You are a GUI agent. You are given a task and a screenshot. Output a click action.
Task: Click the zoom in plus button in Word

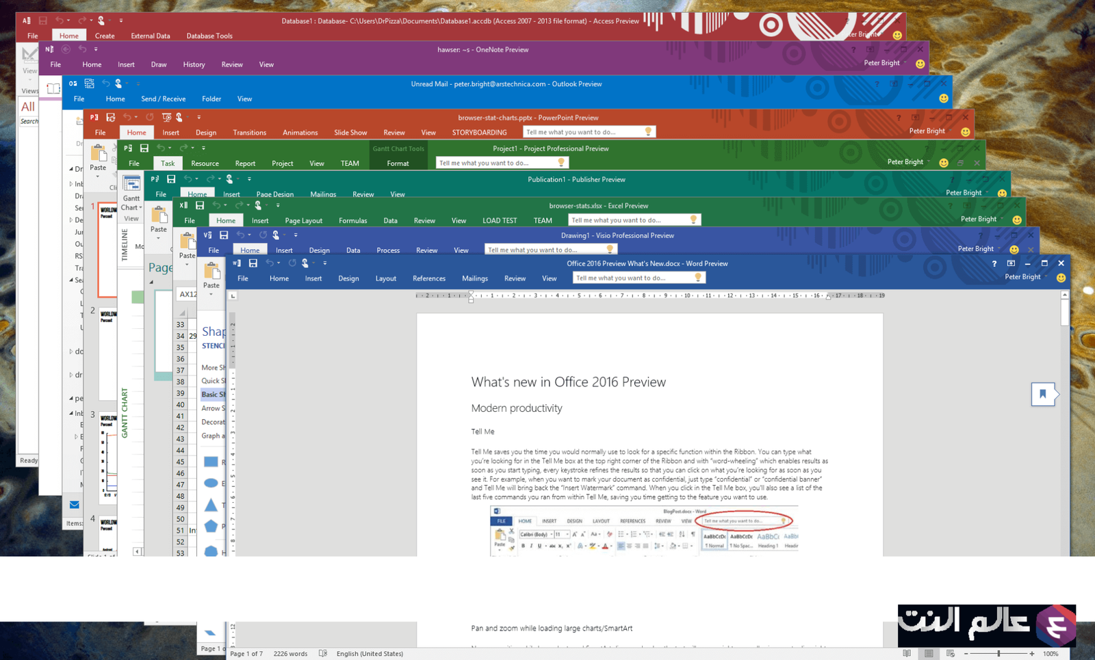click(1032, 654)
